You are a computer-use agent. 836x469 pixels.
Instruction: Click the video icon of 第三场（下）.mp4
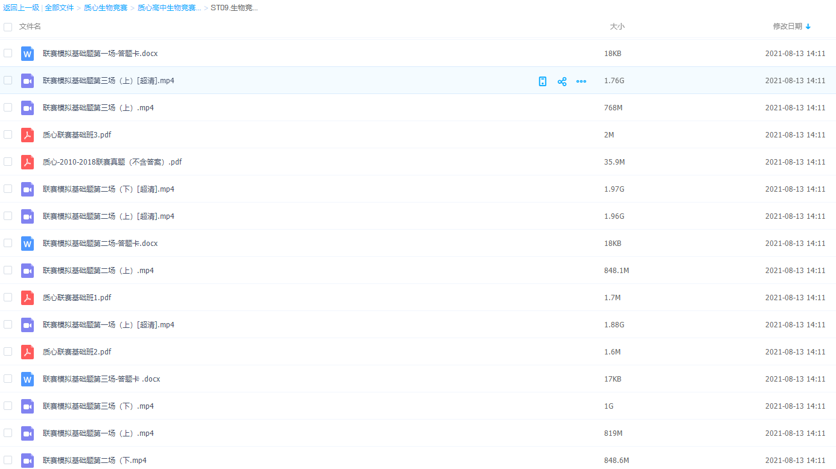[x=27, y=406]
